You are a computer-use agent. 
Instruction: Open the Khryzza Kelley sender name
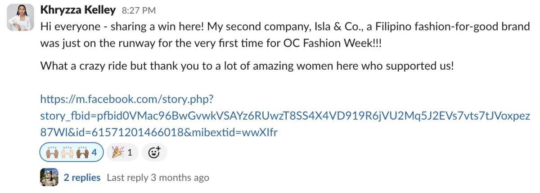(78, 10)
